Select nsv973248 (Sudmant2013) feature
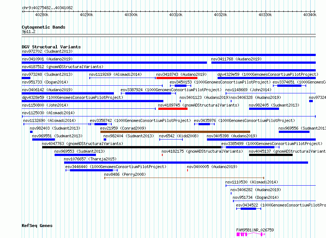 coord(26,78)
